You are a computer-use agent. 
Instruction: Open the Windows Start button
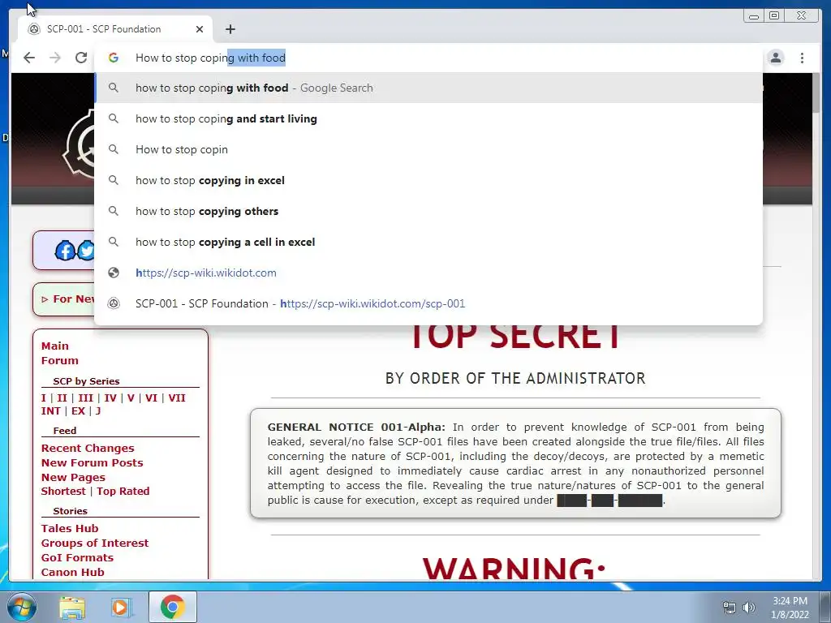(22, 607)
